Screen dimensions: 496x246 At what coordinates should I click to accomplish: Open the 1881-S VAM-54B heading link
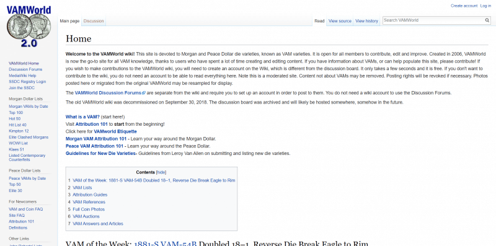[166, 244]
